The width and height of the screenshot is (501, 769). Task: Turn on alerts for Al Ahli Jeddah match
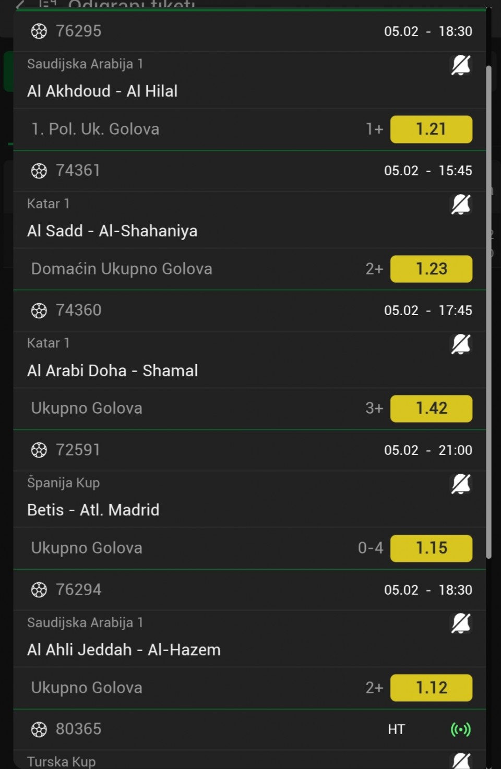(x=460, y=623)
